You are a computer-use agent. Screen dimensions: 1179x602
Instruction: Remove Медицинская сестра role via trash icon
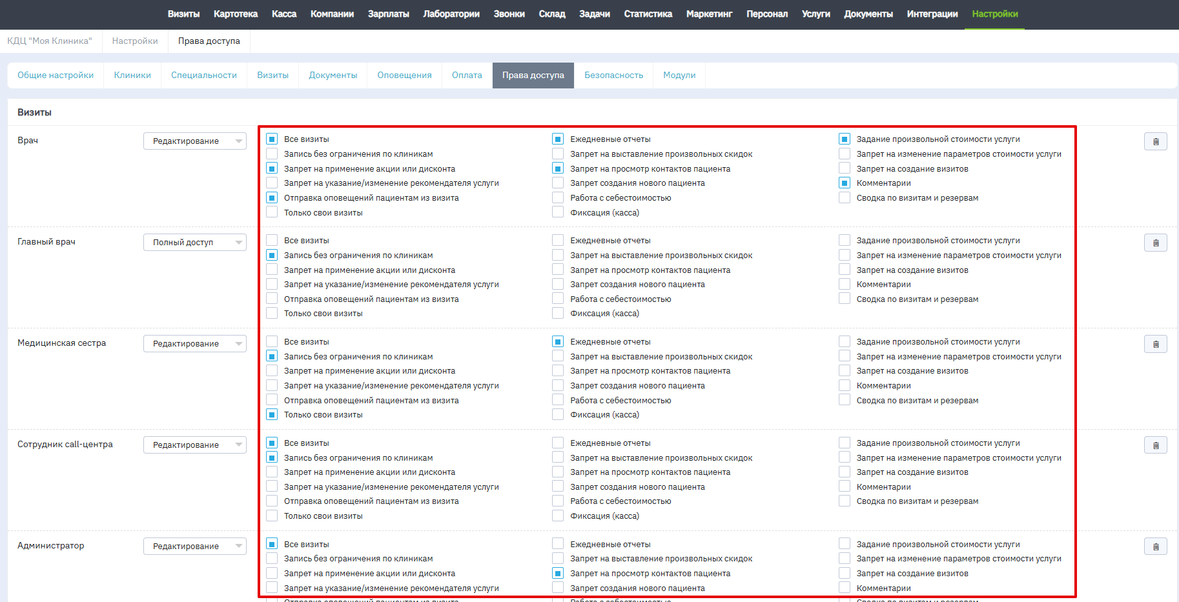click(x=1155, y=344)
